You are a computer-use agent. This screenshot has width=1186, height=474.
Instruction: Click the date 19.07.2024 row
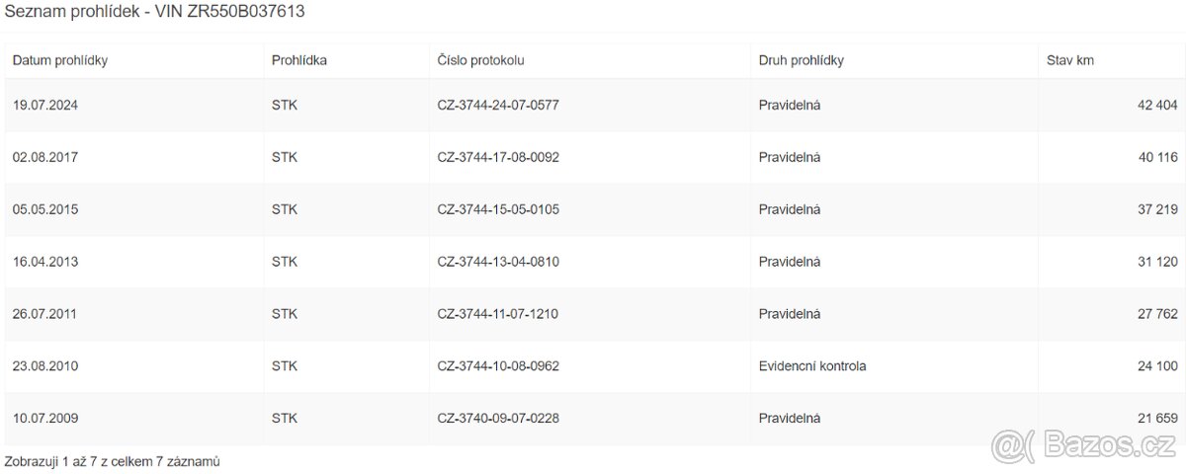(x=45, y=105)
